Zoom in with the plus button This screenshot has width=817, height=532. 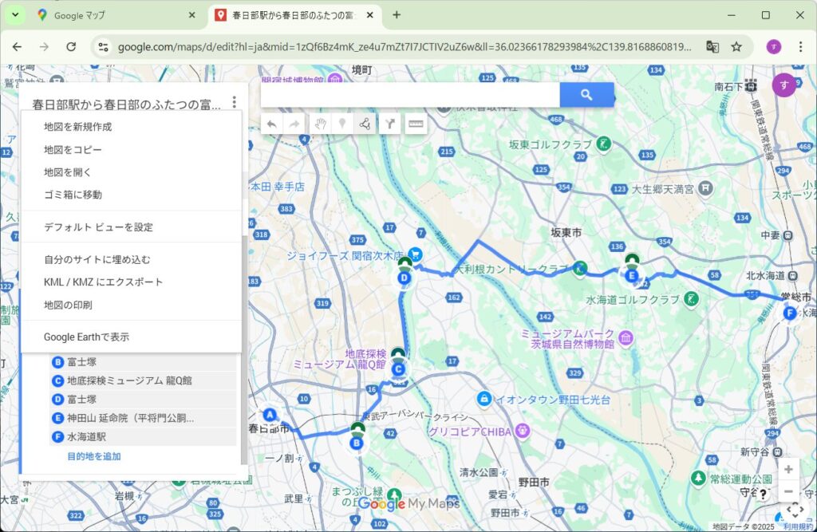(788, 470)
